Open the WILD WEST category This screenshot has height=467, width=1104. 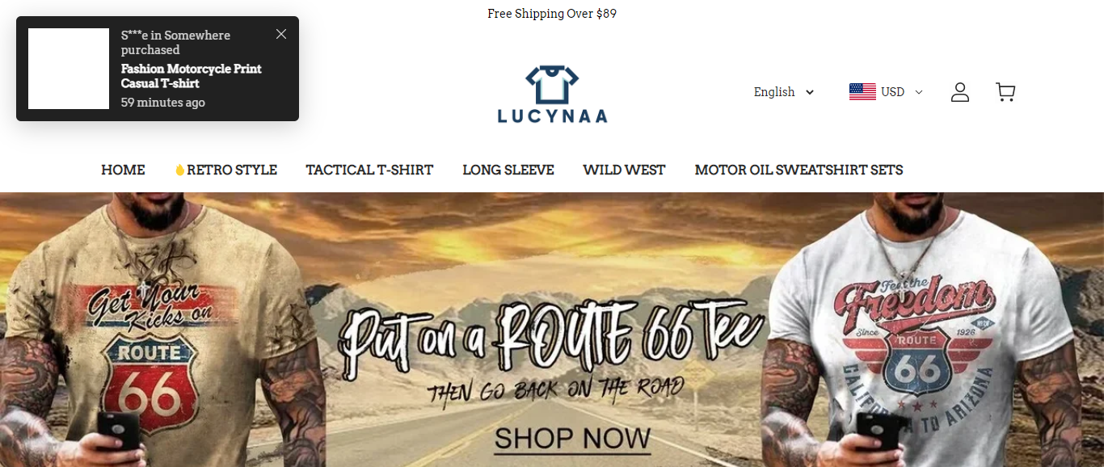pyautogui.click(x=624, y=170)
